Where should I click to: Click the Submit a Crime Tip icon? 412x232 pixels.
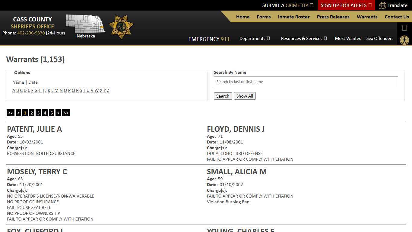point(312,5)
